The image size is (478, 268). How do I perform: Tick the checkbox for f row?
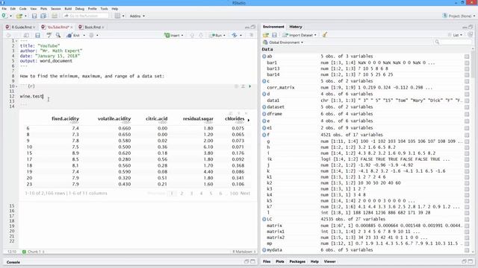(467, 135)
